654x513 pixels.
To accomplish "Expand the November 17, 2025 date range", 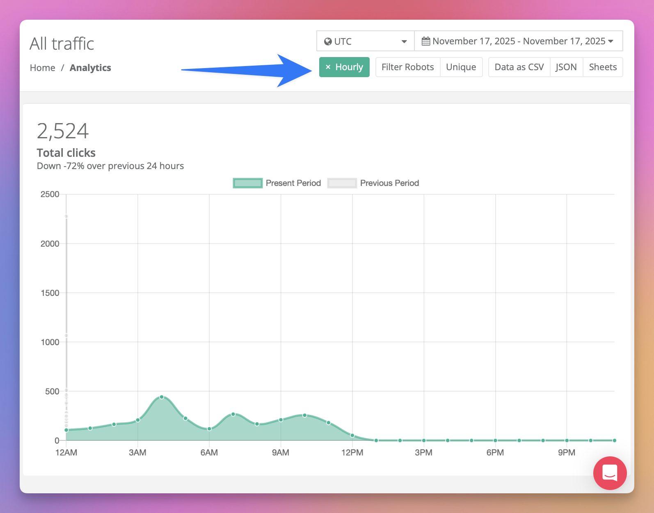I will tap(519, 41).
